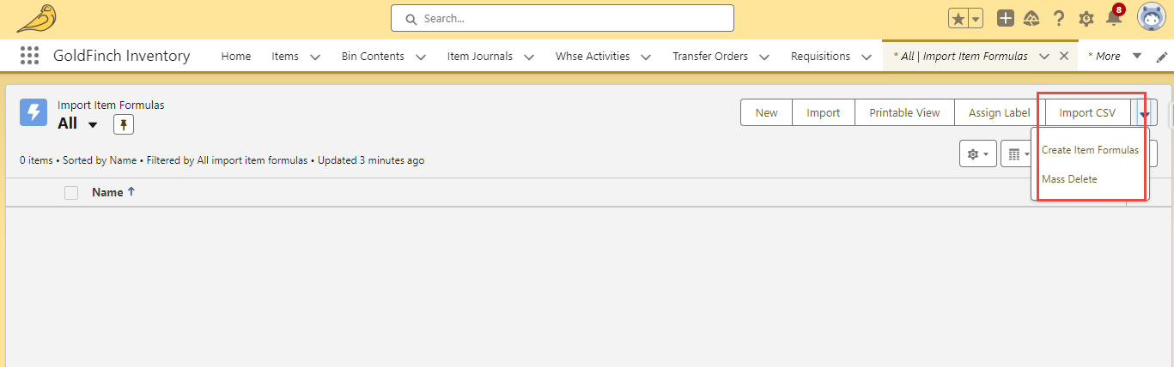
Task: Open the Whse Activities tab
Action: pyautogui.click(x=593, y=56)
